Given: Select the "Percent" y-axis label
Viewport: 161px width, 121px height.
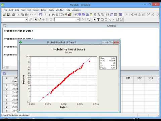Looking at the screenshot, I should (23, 79).
